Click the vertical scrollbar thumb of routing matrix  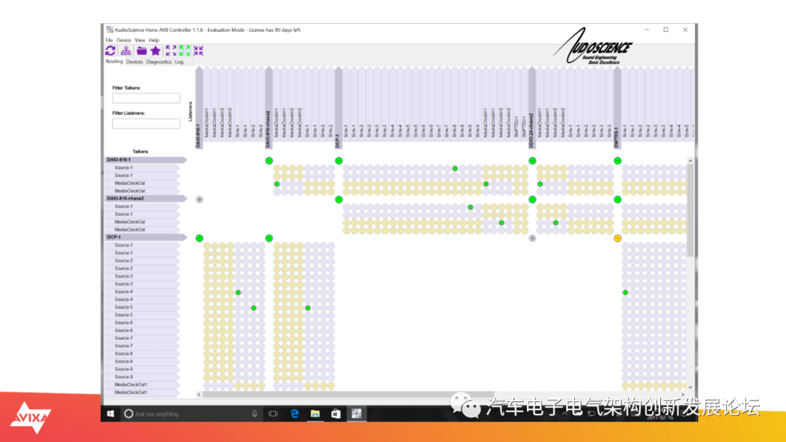pos(690,210)
